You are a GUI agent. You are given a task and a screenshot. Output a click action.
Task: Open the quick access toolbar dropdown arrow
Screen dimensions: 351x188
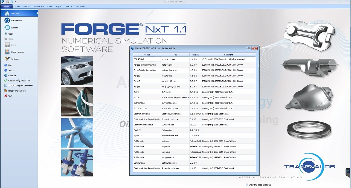[15, 2]
